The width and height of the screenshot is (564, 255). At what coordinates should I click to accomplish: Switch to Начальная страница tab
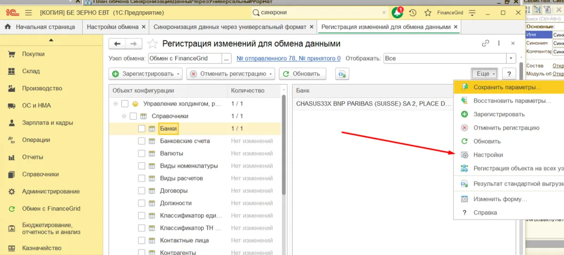[40, 27]
